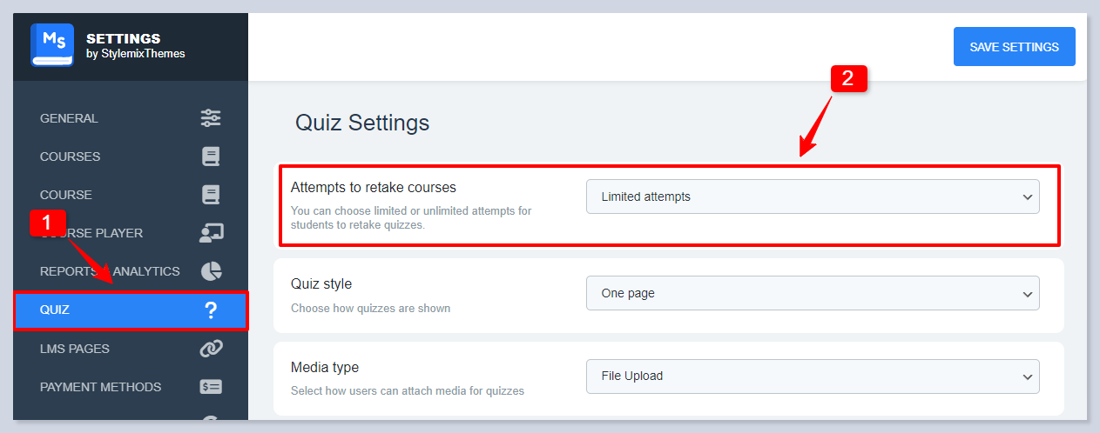The width and height of the screenshot is (1100, 433).
Task: Click the Courses book icon
Action: 211,157
